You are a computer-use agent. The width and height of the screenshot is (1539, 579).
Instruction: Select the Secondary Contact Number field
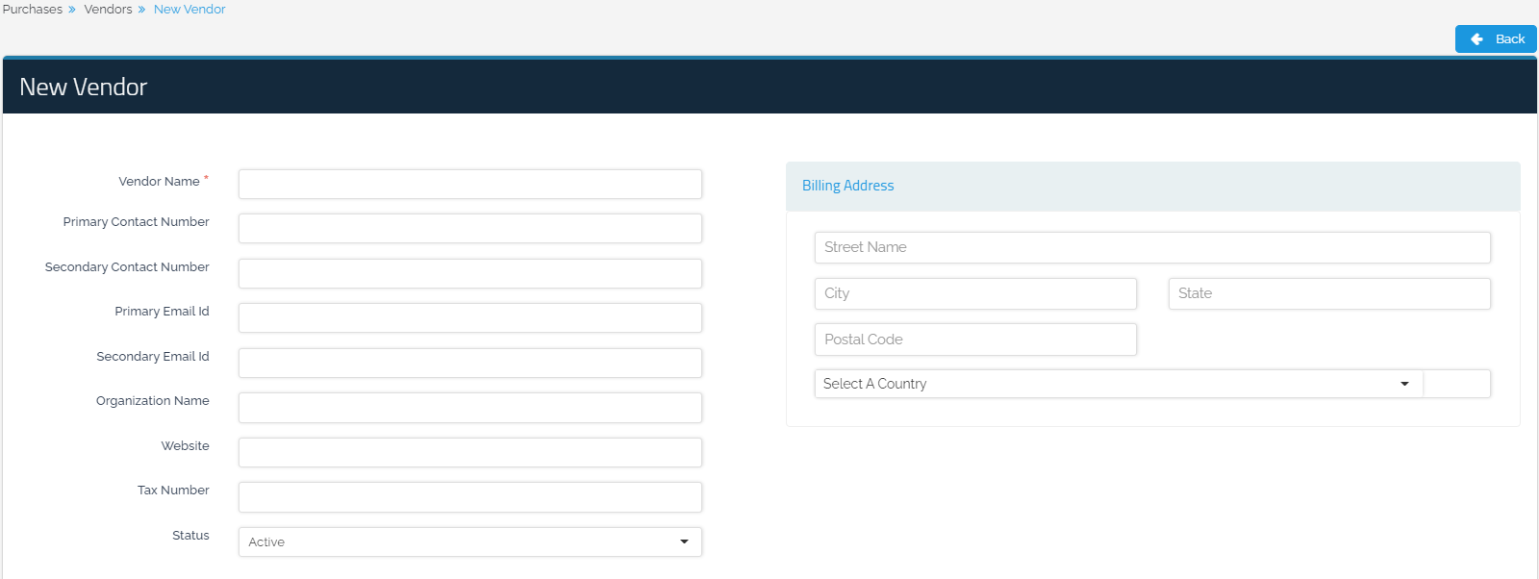(469, 274)
